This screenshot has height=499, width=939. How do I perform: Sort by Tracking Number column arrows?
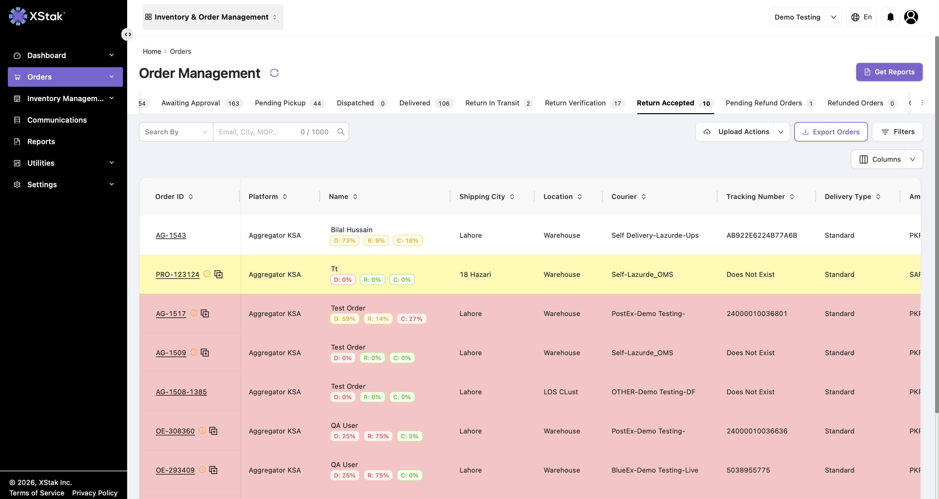[x=792, y=197]
